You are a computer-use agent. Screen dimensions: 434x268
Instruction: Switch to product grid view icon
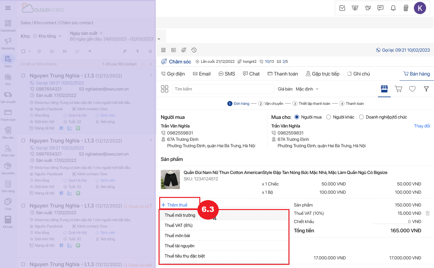pyautogui.click(x=165, y=89)
